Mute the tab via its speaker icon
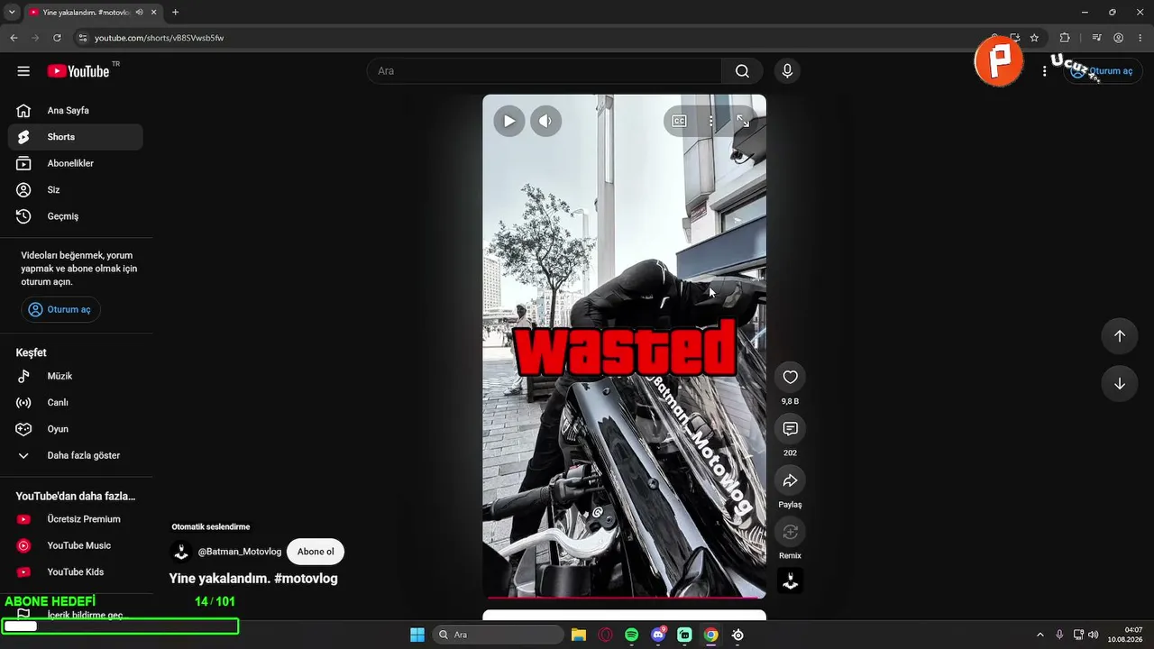Image resolution: width=1154 pixels, height=649 pixels. 139,13
